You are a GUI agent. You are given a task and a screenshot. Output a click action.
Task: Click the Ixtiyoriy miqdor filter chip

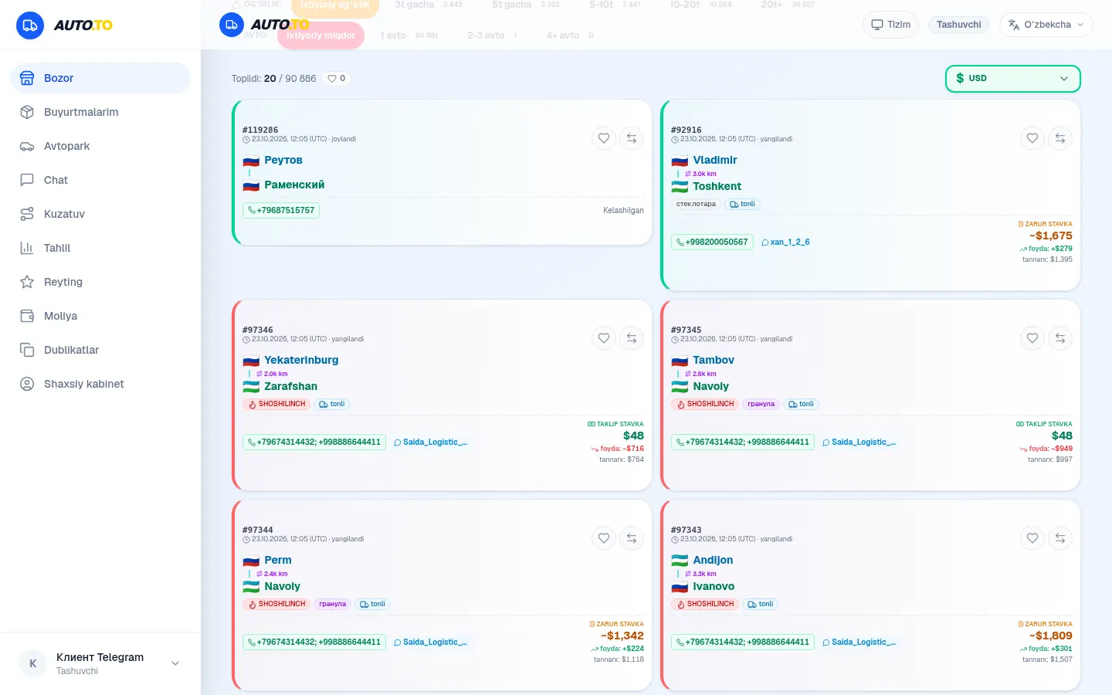pos(320,36)
